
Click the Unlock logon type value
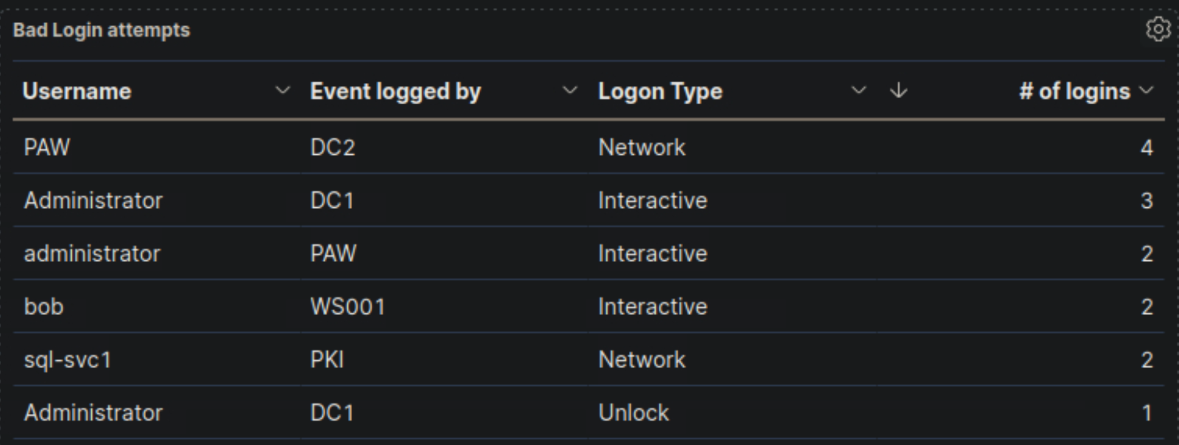click(x=632, y=412)
